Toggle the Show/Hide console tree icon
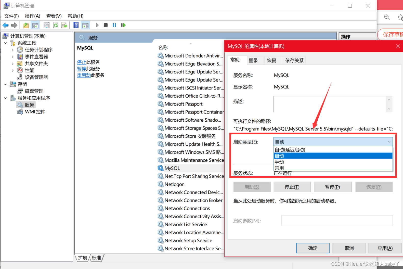Viewport: 403px width, 269px height. click(x=35, y=25)
